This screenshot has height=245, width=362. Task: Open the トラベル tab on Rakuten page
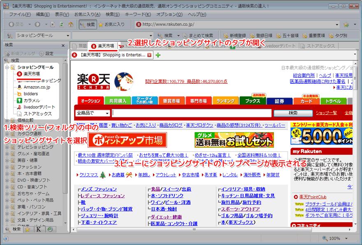[333, 101]
